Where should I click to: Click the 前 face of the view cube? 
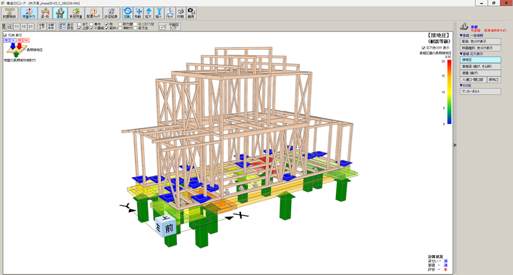169,228
